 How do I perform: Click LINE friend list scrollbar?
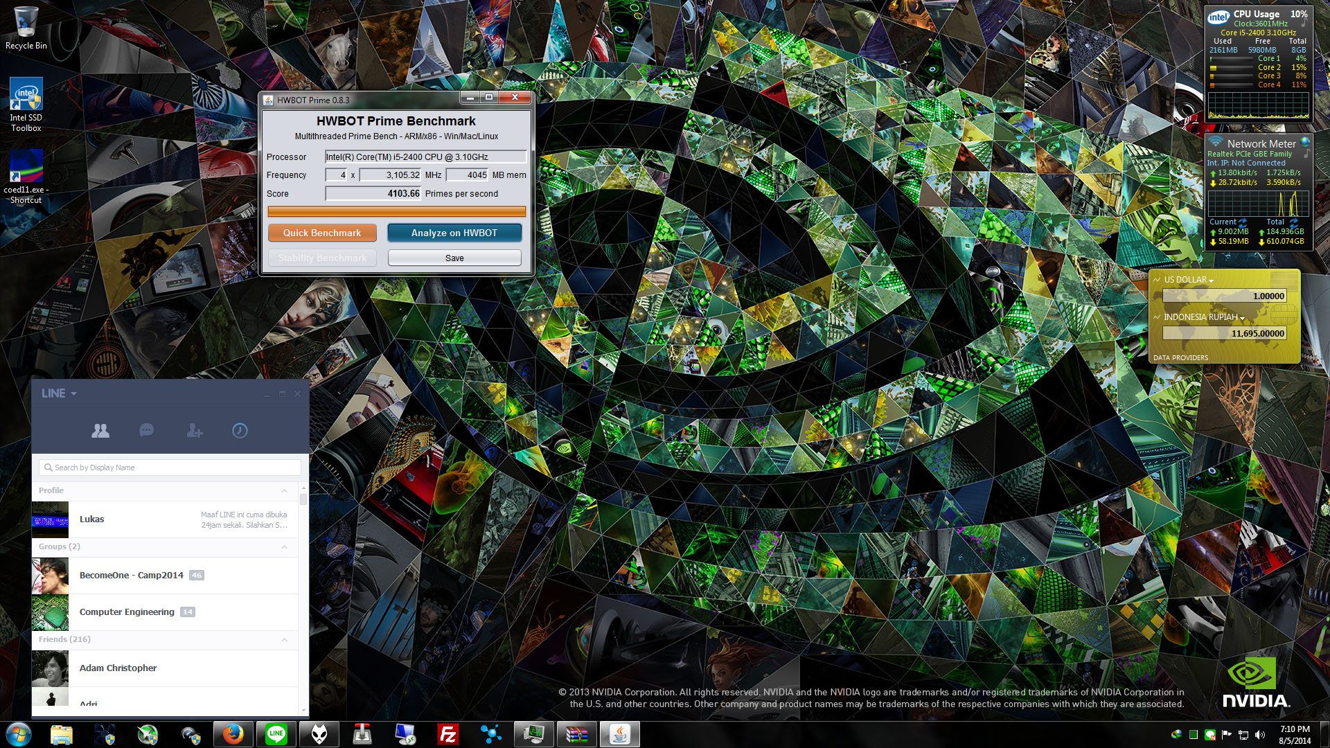point(303,499)
